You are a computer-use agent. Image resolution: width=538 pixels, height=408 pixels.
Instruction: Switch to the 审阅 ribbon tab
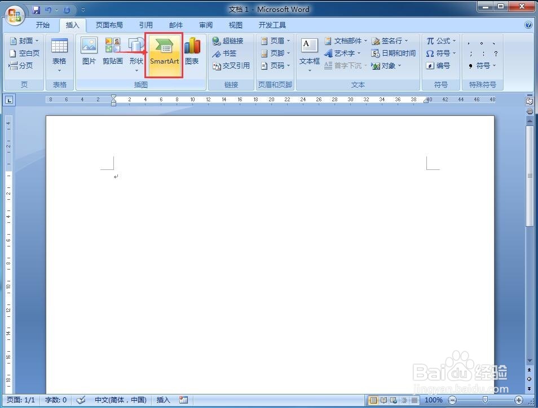(205, 25)
